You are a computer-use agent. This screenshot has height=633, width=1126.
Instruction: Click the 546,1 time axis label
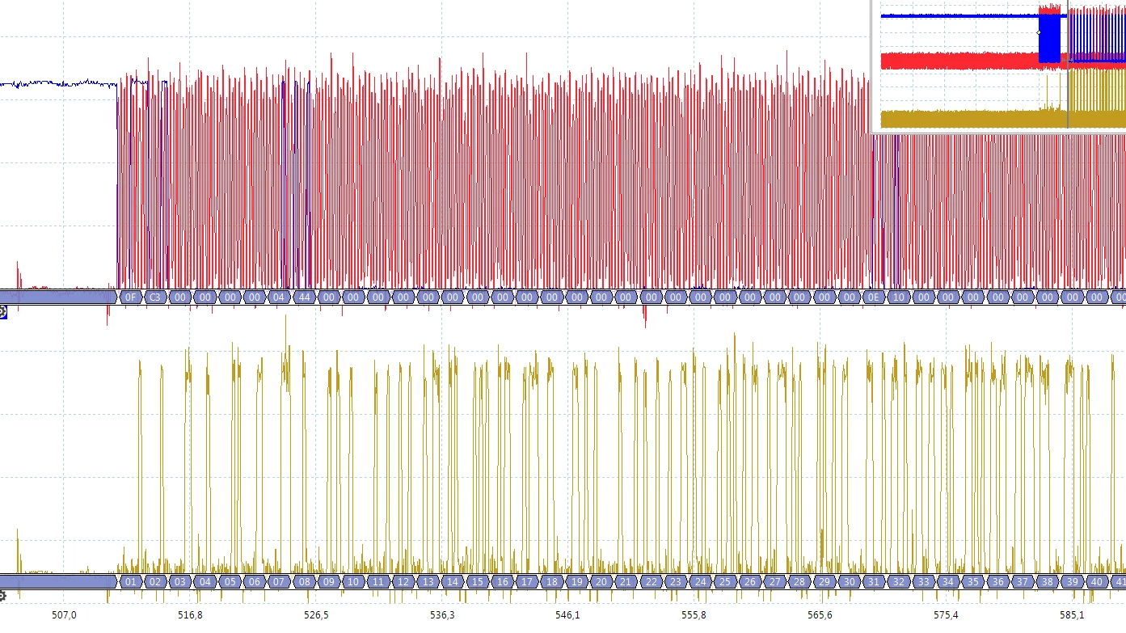coord(567,615)
